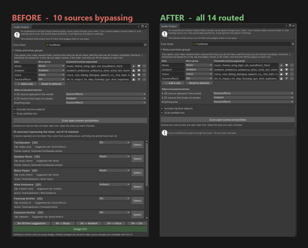Screen dimensions: 308x248
Task: Move Voice role up in BEFORE window
Action: [134, 75]
